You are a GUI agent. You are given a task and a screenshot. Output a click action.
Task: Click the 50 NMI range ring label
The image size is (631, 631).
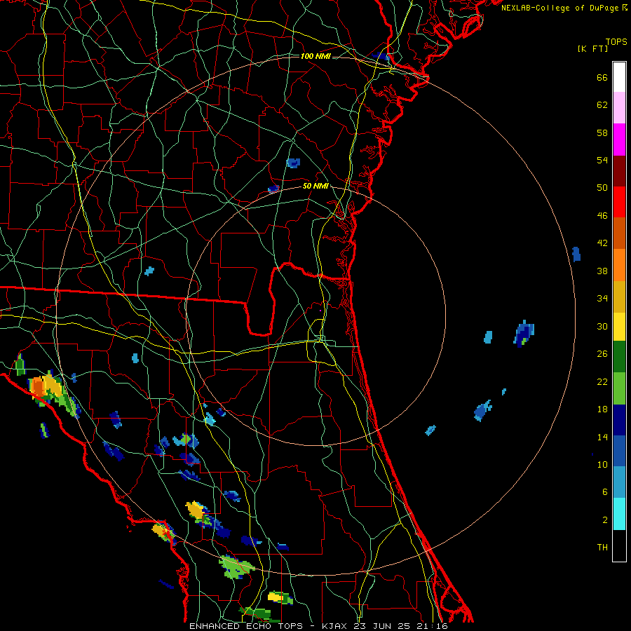(315, 186)
